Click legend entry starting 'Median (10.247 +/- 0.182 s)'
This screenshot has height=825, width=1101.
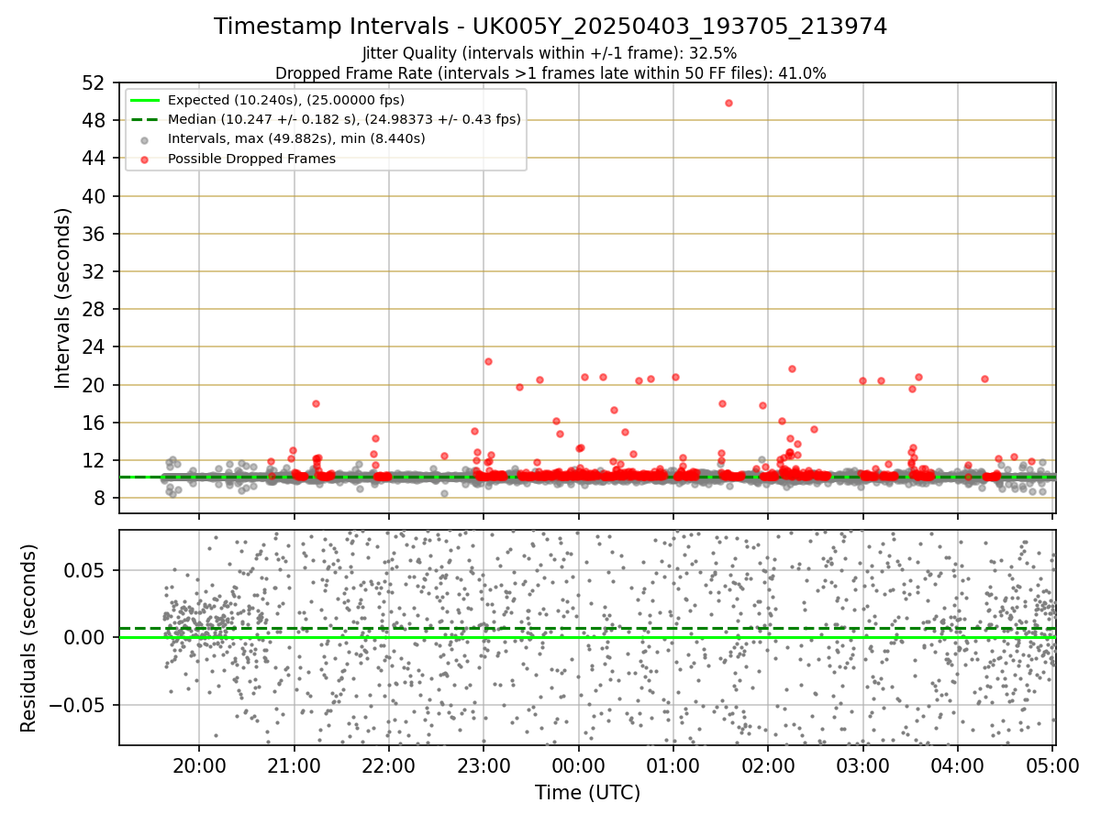[x=344, y=119]
